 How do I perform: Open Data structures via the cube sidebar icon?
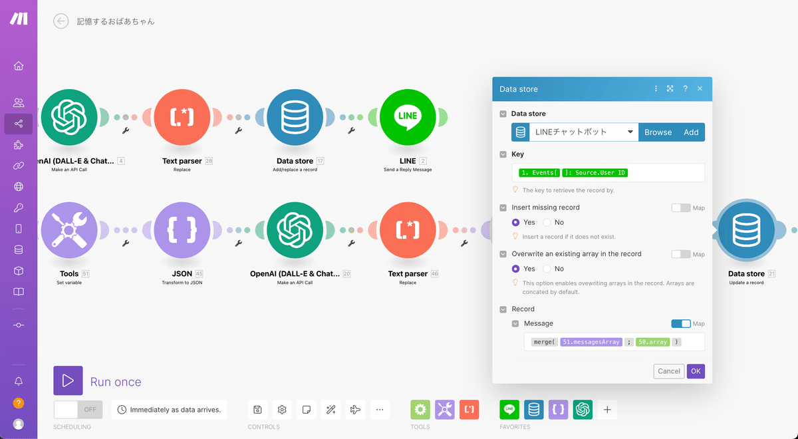point(19,271)
